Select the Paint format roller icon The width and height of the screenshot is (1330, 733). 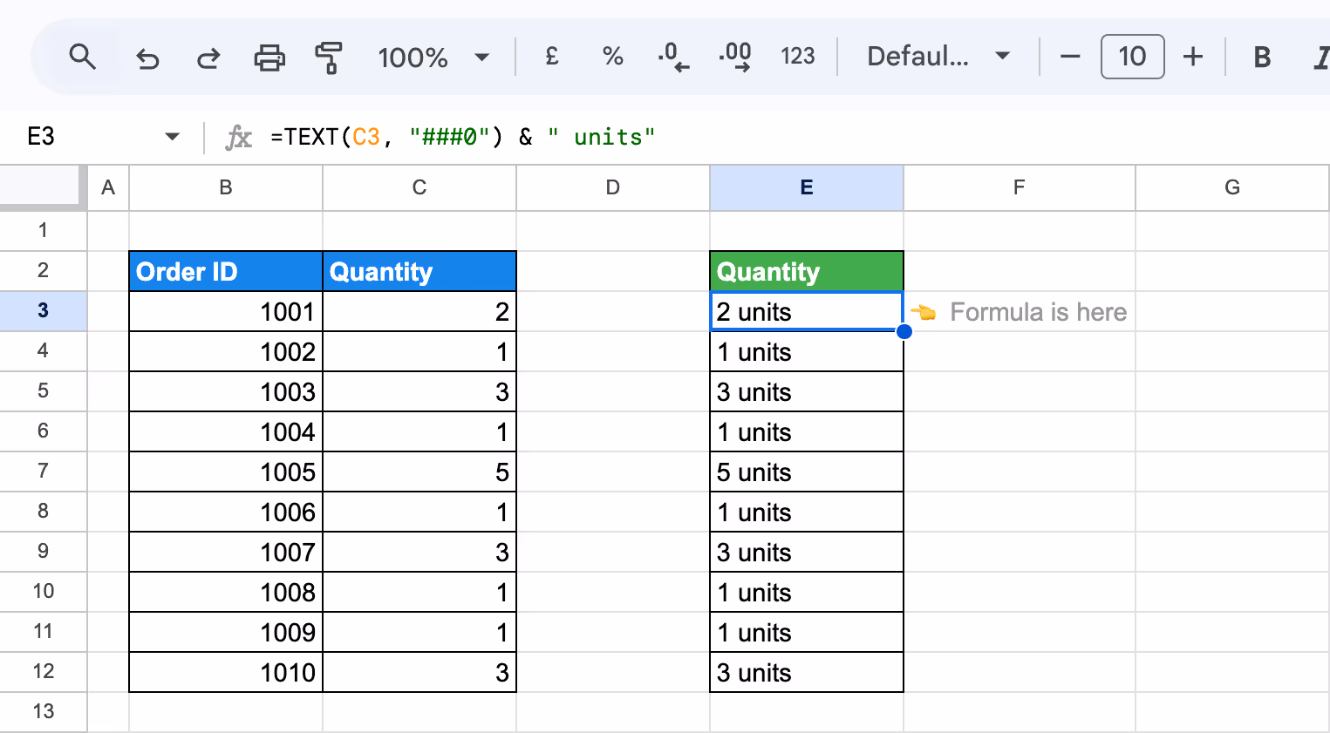[329, 58]
